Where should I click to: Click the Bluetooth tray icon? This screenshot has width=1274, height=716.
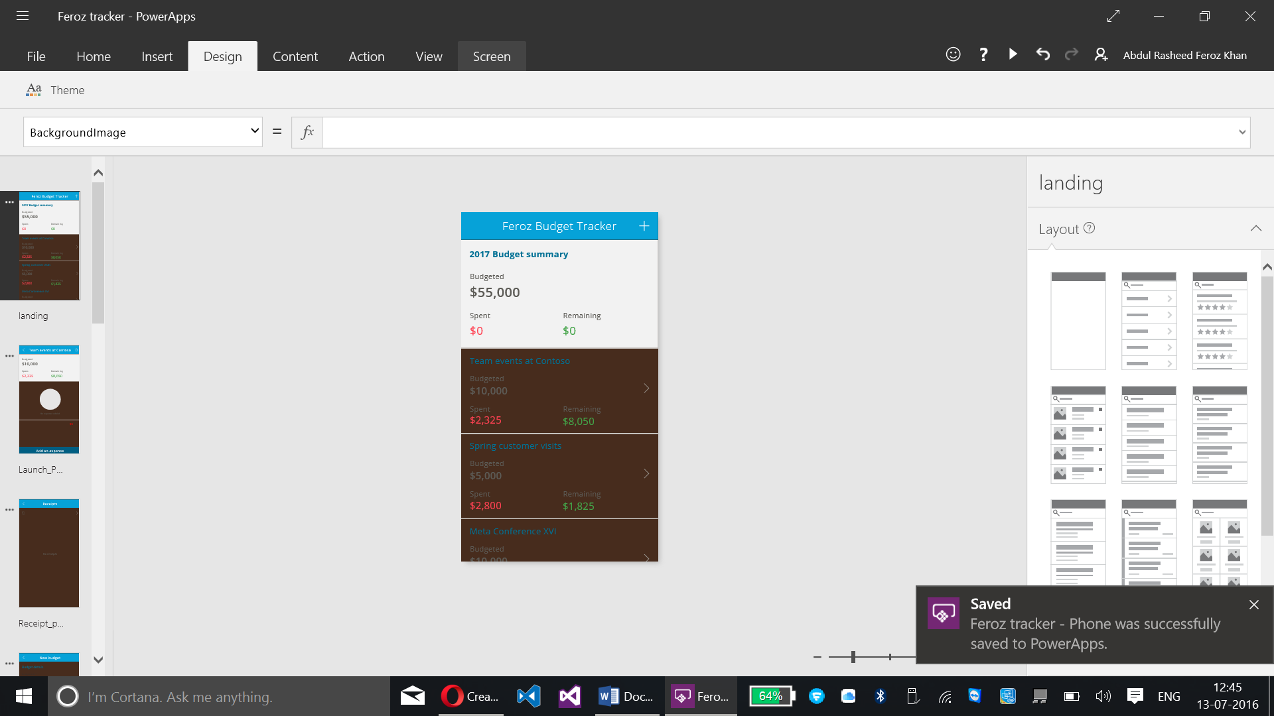point(880,696)
